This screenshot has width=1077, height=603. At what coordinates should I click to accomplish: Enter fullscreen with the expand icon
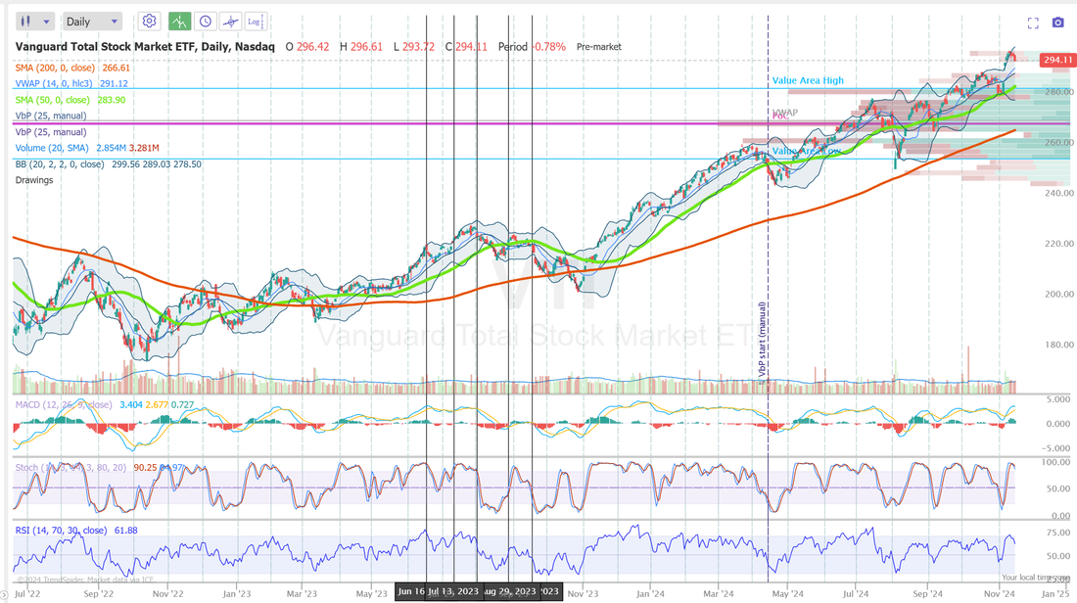point(1033,23)
